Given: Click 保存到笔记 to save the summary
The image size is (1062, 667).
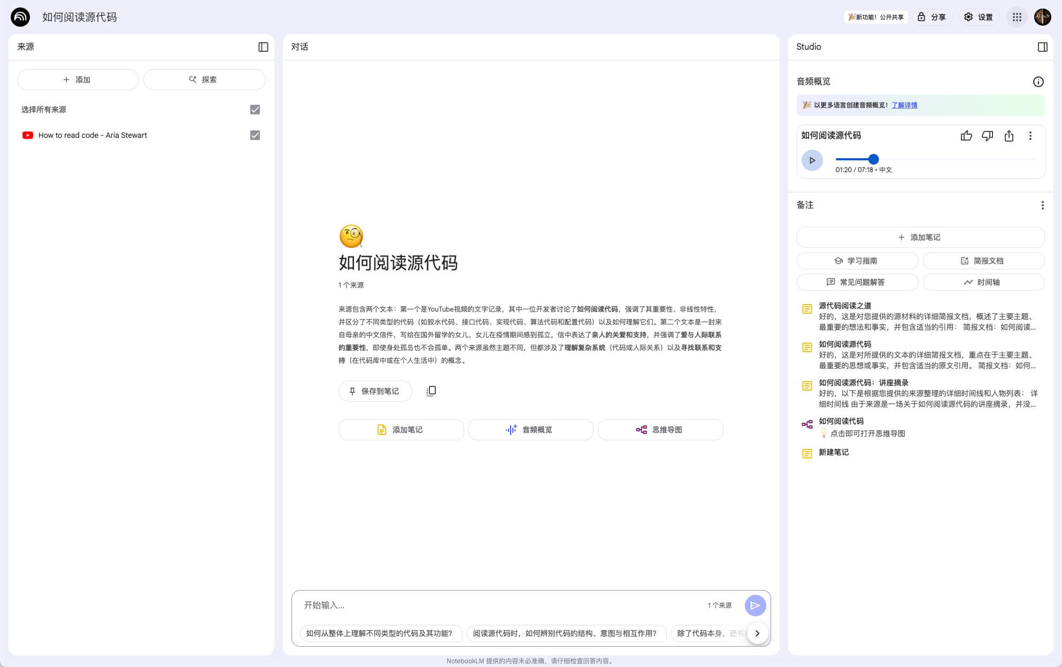Looking at the screenshot, I should pyautogui.click(x=375, y=391).
